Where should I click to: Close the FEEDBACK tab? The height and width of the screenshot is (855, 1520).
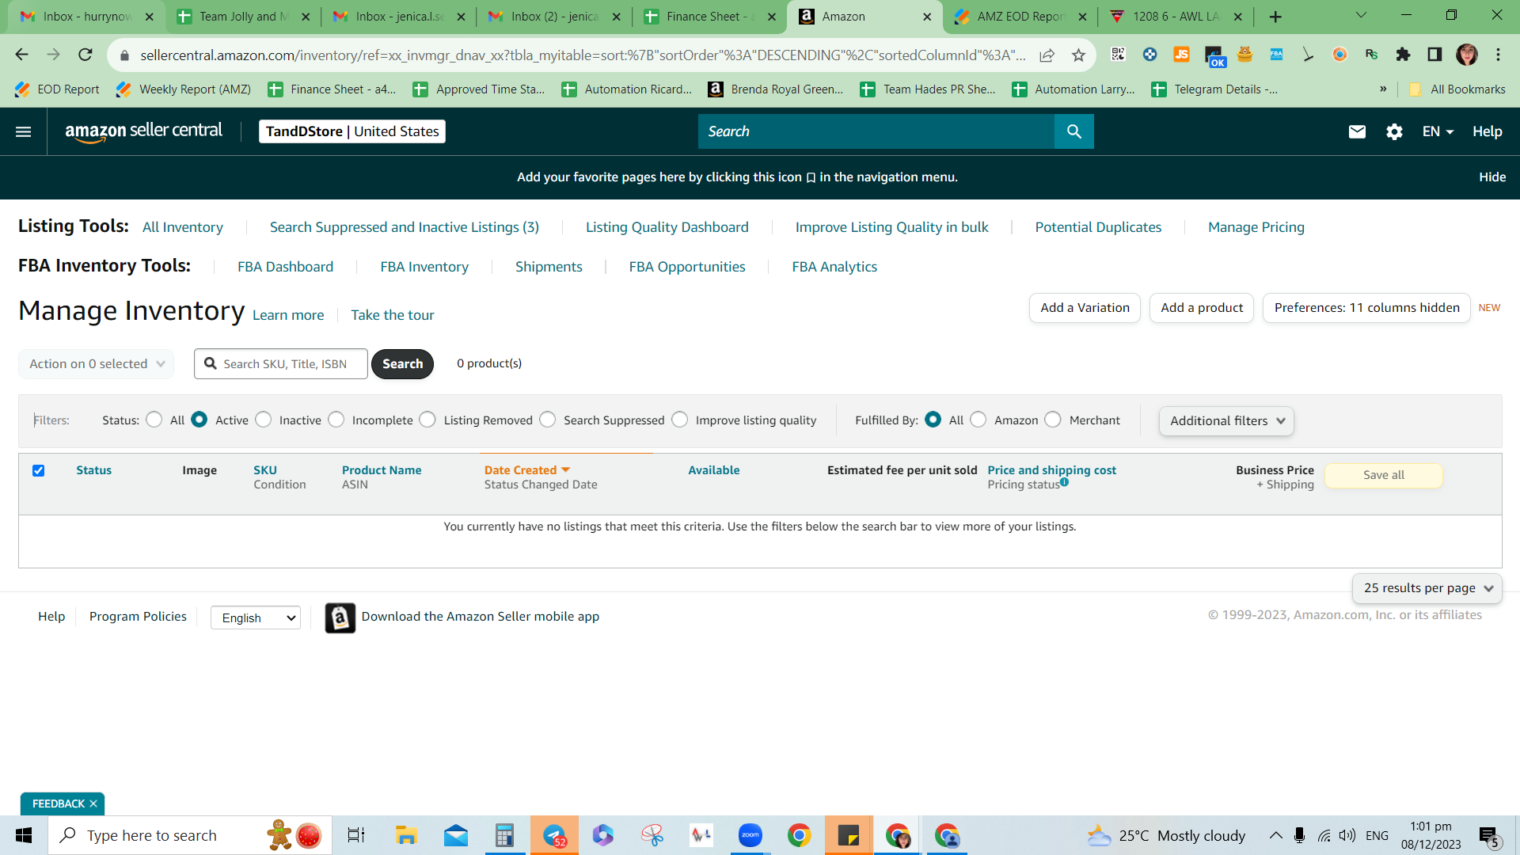point(93,804)
